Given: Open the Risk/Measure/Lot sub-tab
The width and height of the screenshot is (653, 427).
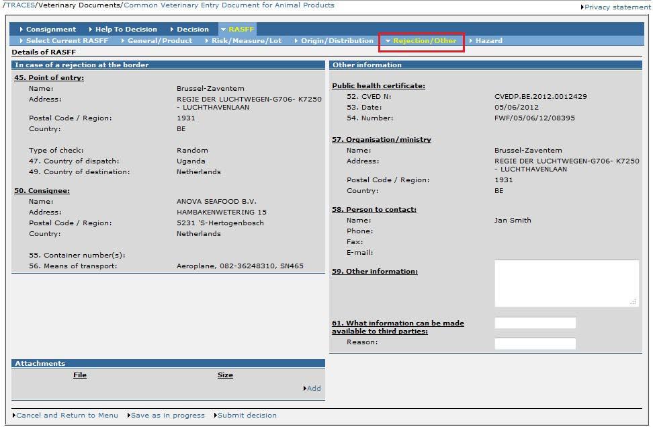Looking at the screenshot, I should point(246,40).
